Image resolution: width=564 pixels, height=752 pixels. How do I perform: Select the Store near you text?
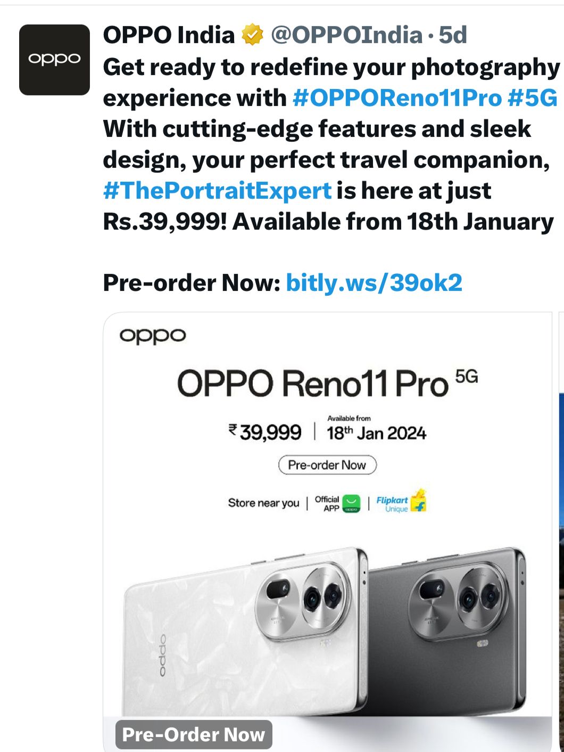tap(263, 503)
